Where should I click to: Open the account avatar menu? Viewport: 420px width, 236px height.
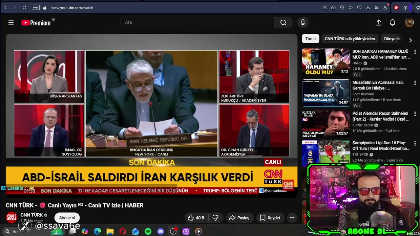click(409, 22)
